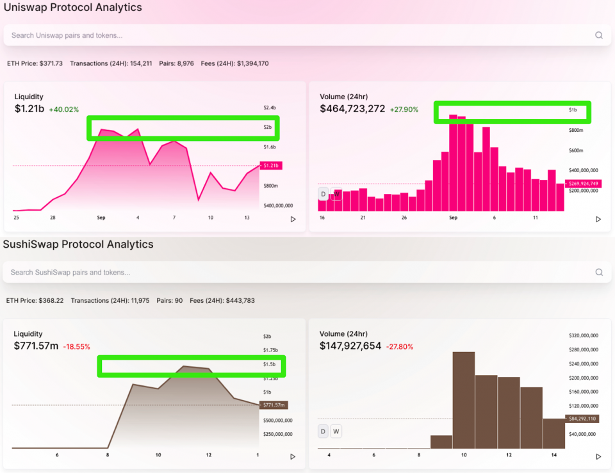
Task: Click the $1.75b axis label on SushiSwap Liquidity
Action: tap(270, 350)
